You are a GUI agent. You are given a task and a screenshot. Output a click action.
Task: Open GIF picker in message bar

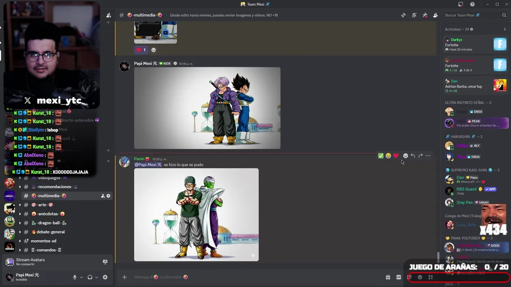(x=398, y=277)
